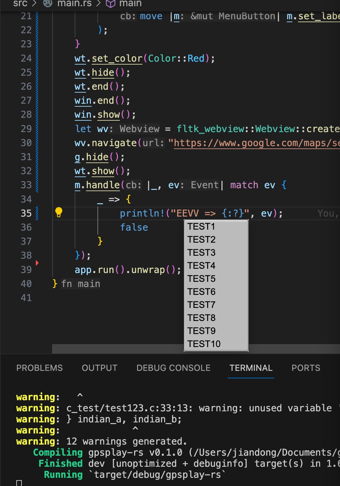Switch to the OUTPUT tab
The width and height of the screenshot is (340, 486).
[100, 368]
